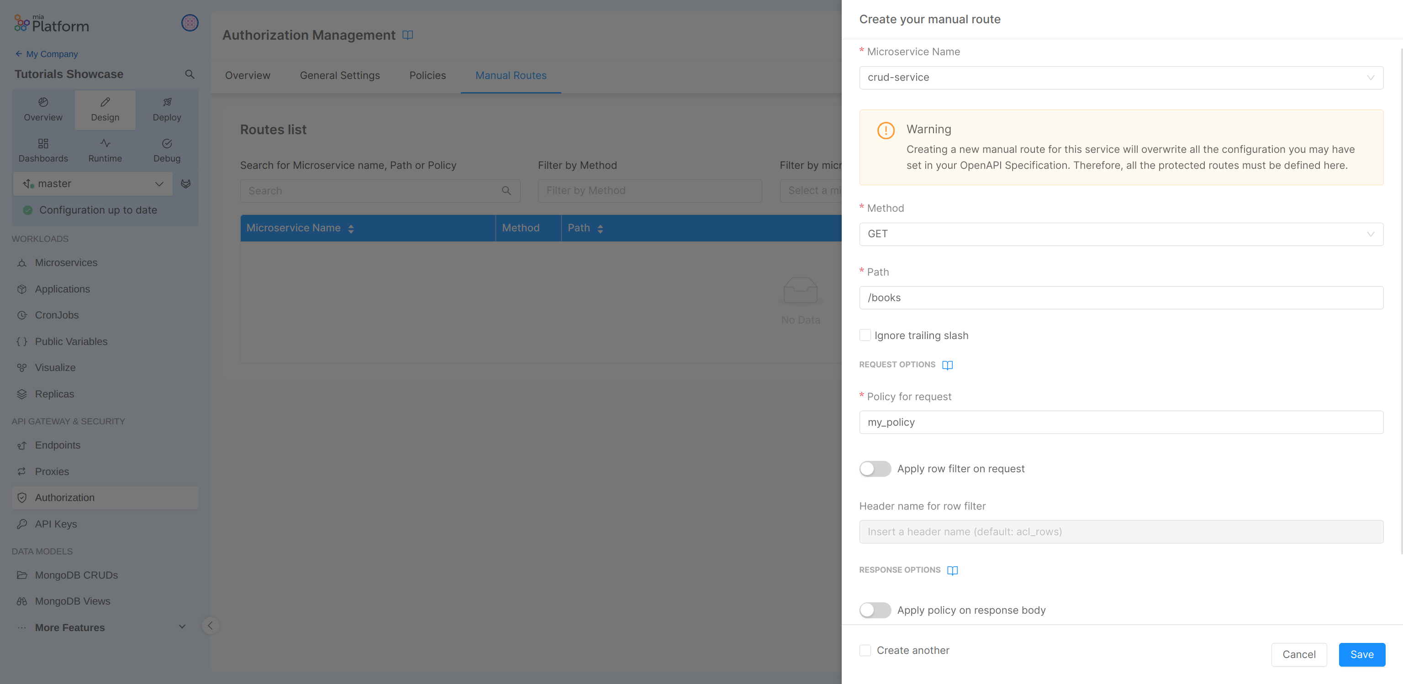
Task: Check the Ignore trailing slash checkbox
Action: tap(865, 334)
